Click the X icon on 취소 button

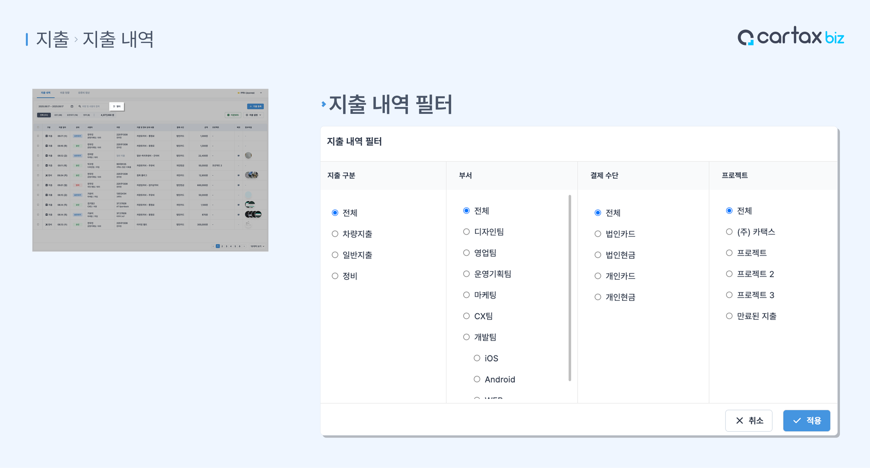pos(739,420)
